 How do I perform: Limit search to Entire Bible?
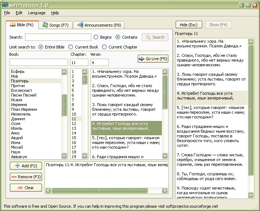point(41,47)
